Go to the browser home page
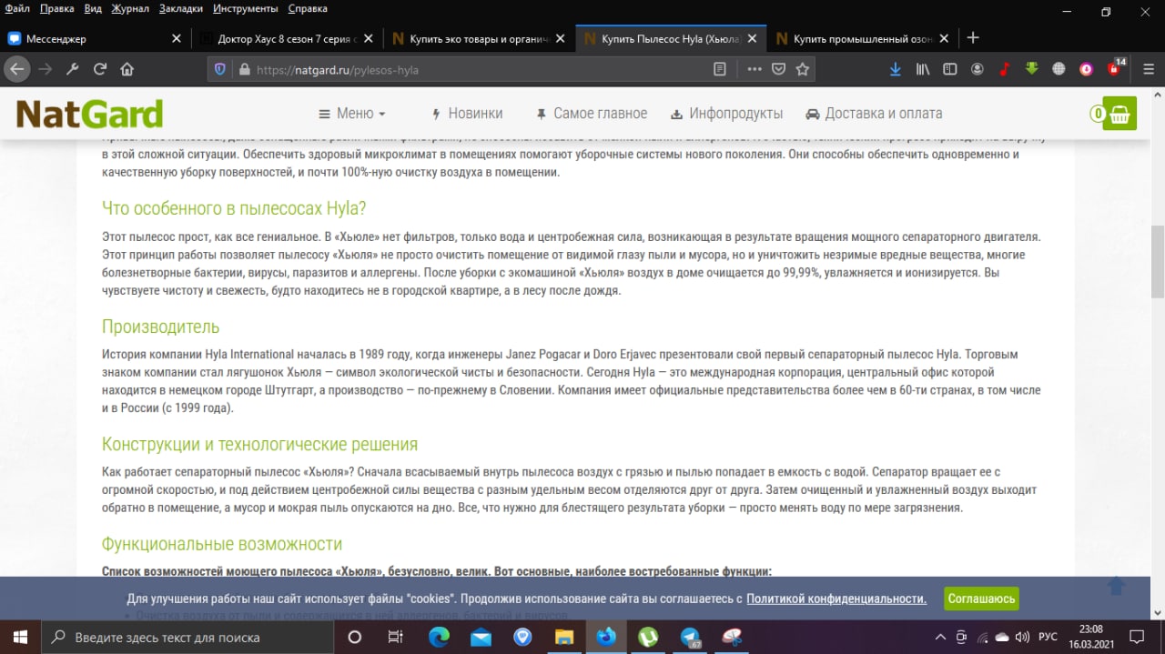Viewport: 1165px width, 654px height. pyautogui.click(x=127, y=69)
